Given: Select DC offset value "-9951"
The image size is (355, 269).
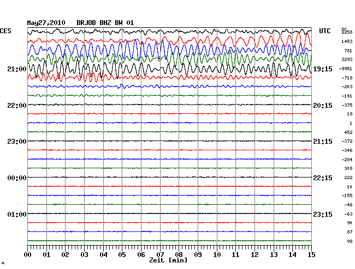Looking at the screenshot, I should tap(346, 69).
